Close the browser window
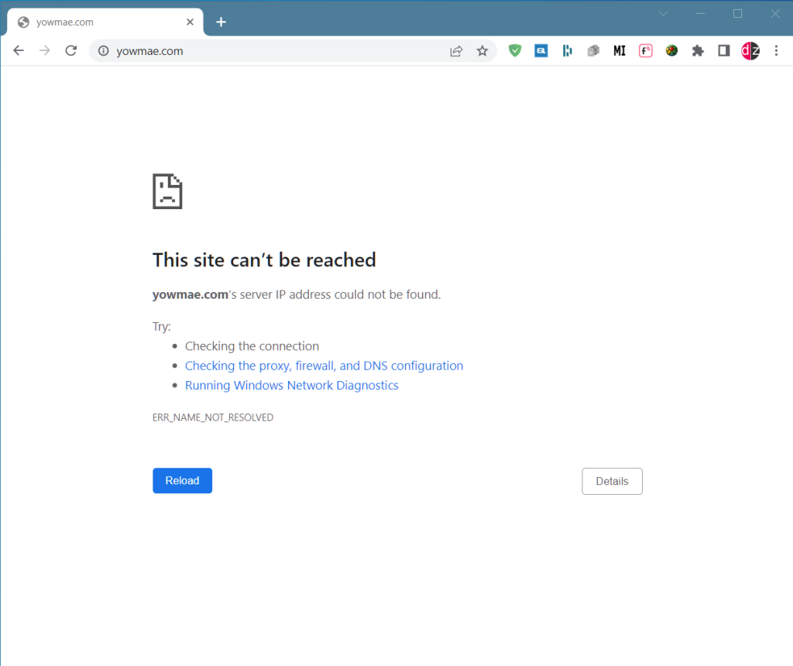The width and height of the screenshot is (793, 666). pyautogui.click(x=775, y=14)
